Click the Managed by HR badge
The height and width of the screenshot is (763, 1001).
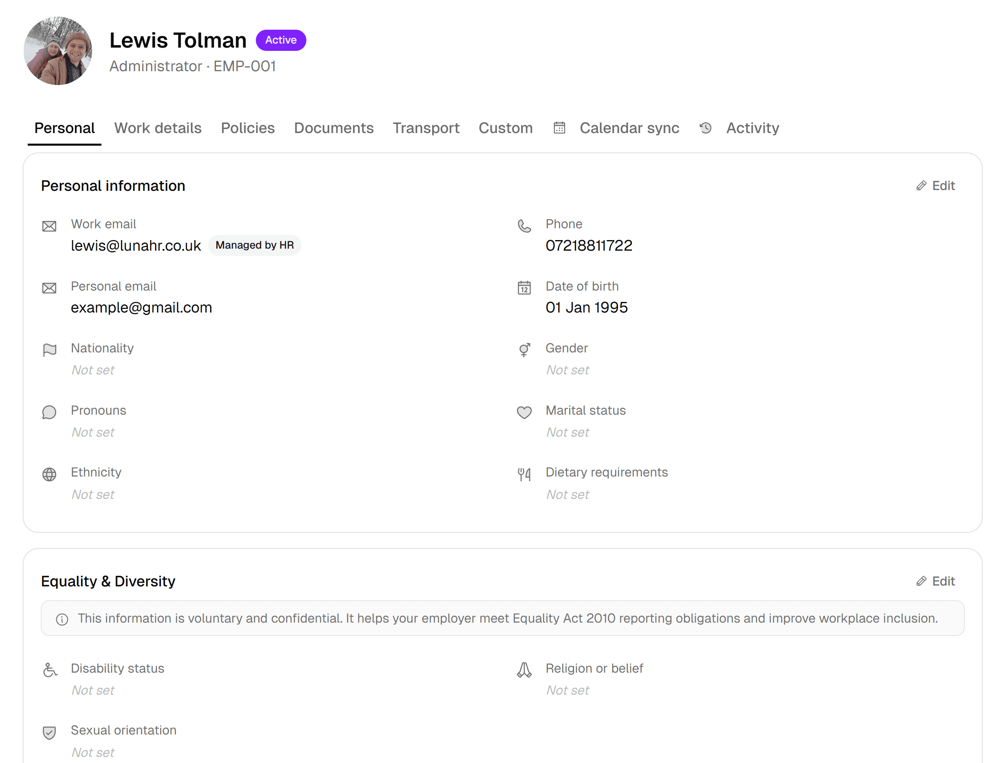pyautogui.click(x=255, y=245)
